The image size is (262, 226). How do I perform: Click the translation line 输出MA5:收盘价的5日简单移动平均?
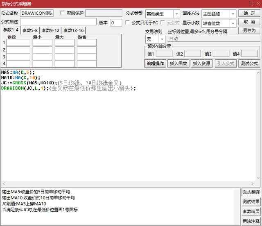coord(36,192)
